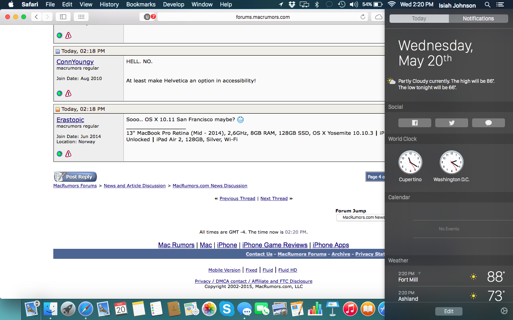
Task: Open Contacts book icon in Dock
Action: click(174, 308)
